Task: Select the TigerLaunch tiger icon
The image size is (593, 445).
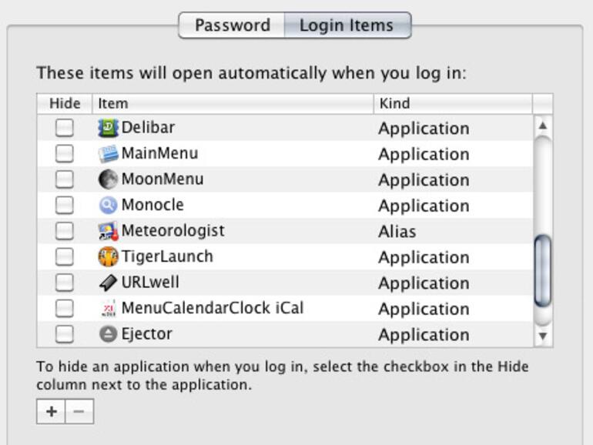Action: tap(109, 257)
